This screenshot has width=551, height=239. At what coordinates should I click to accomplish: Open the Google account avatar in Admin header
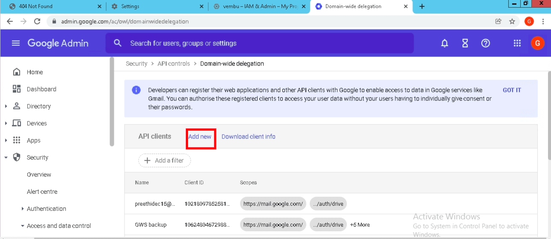coord(537,43)
